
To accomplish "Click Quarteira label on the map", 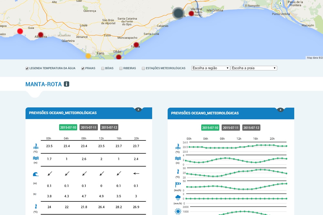I will [x=68, y=41].
